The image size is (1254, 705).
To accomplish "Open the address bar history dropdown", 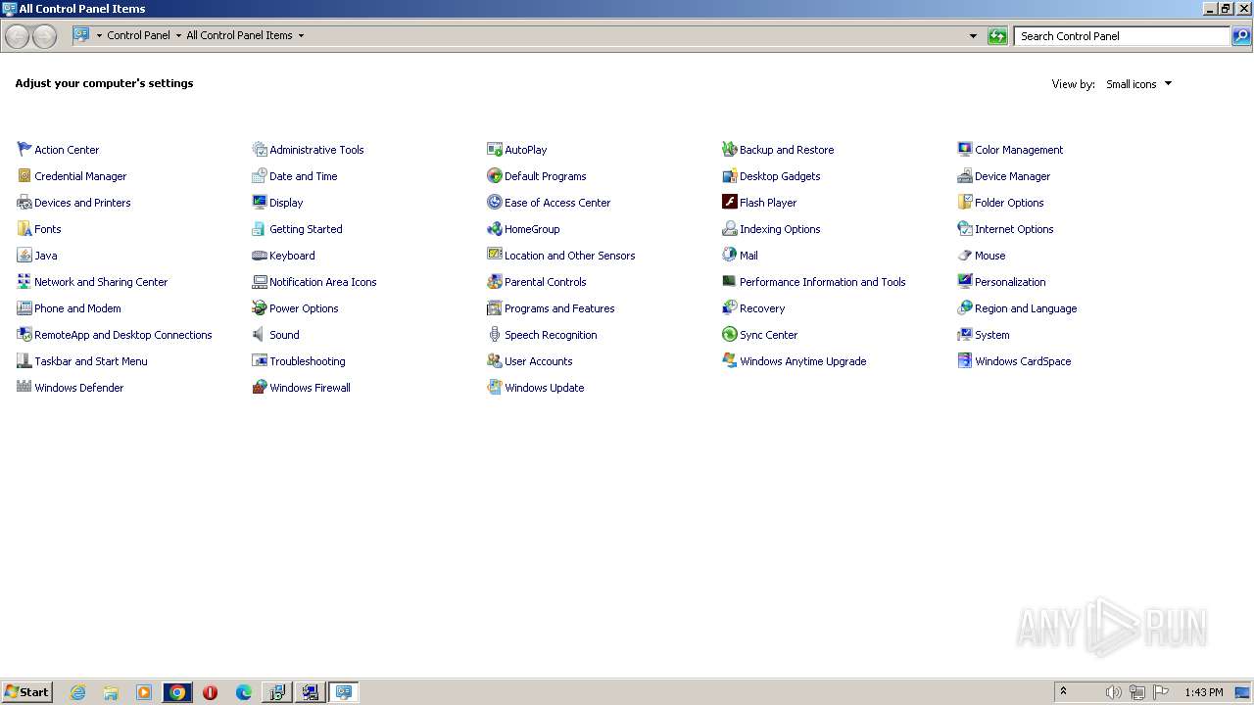I will [x=973, y=36].
